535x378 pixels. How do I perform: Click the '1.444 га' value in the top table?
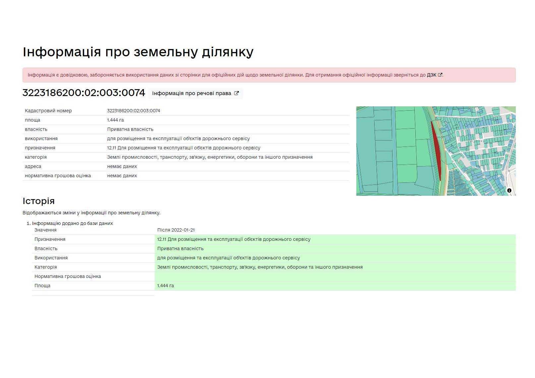coord(115,120)
